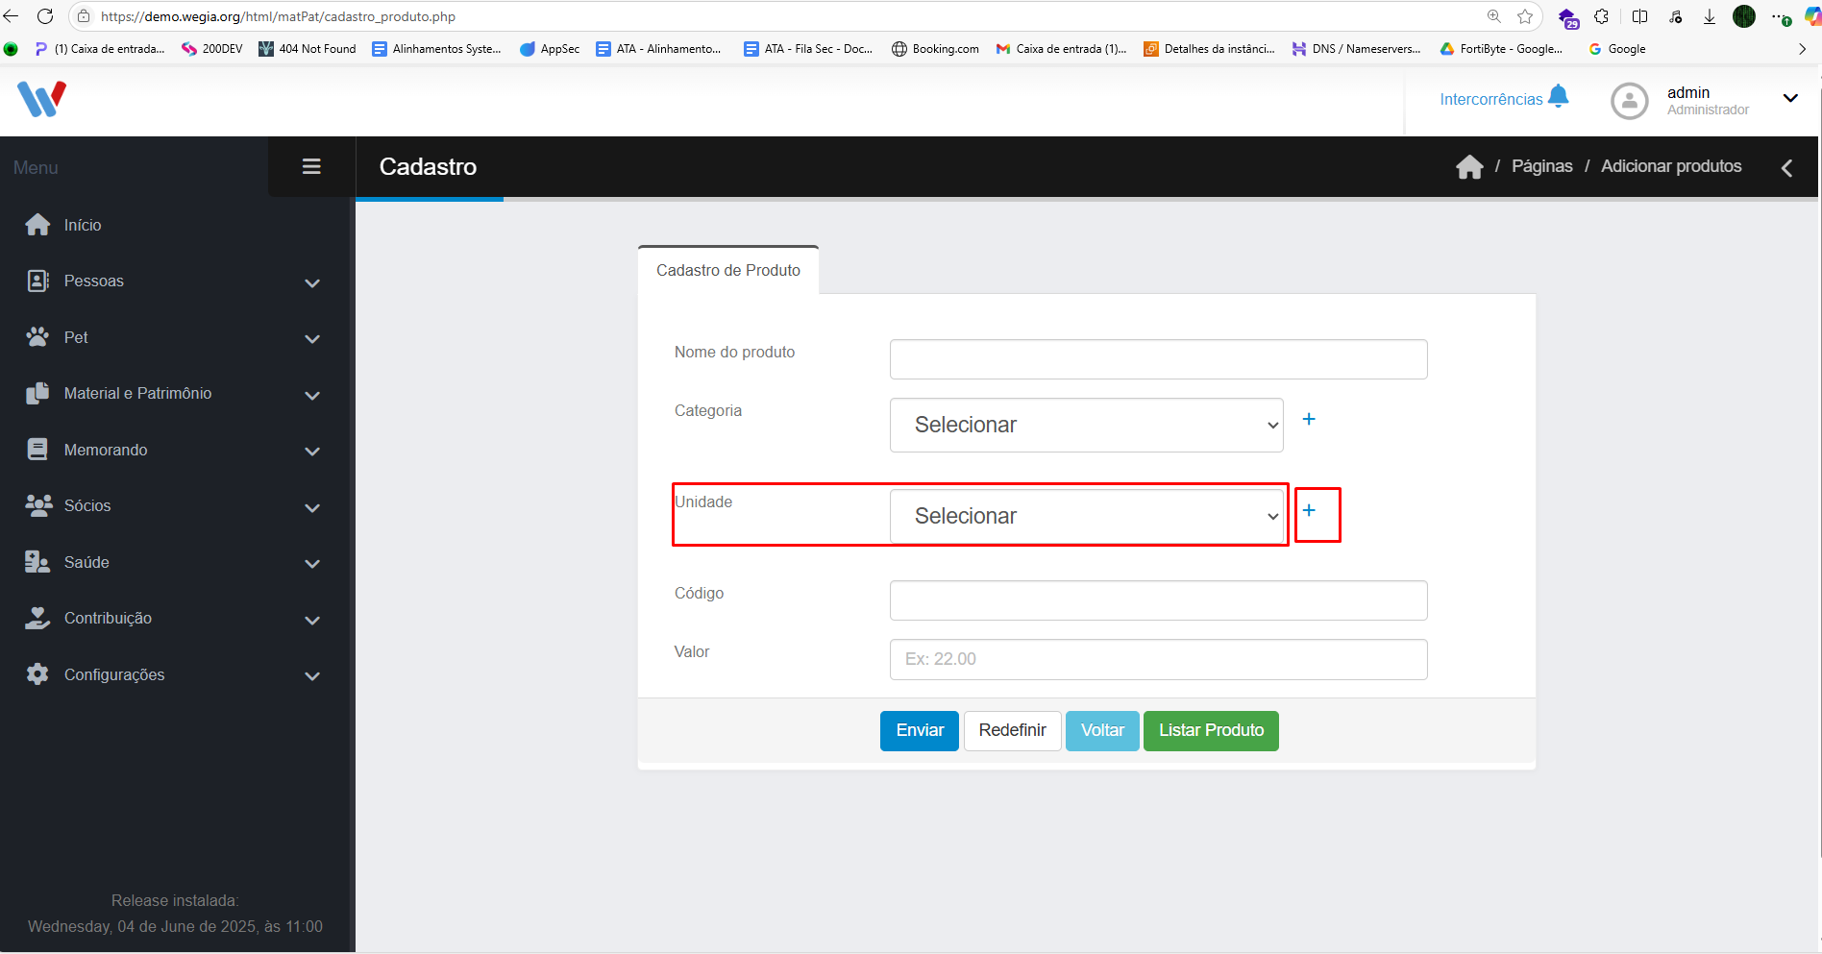Open the Memorando sidebar menu
Viewport: 1822px width, 954px height.
coord(178,450)
